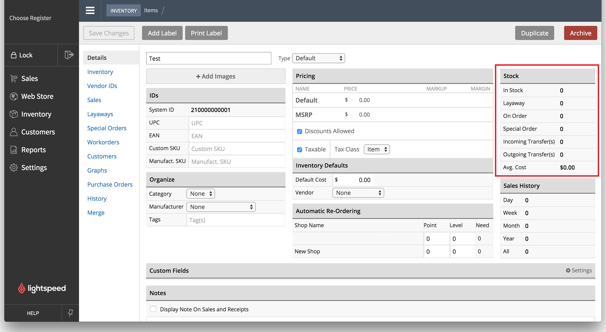
Task: Click the Custom SKU input field
Action: [237, 149]
